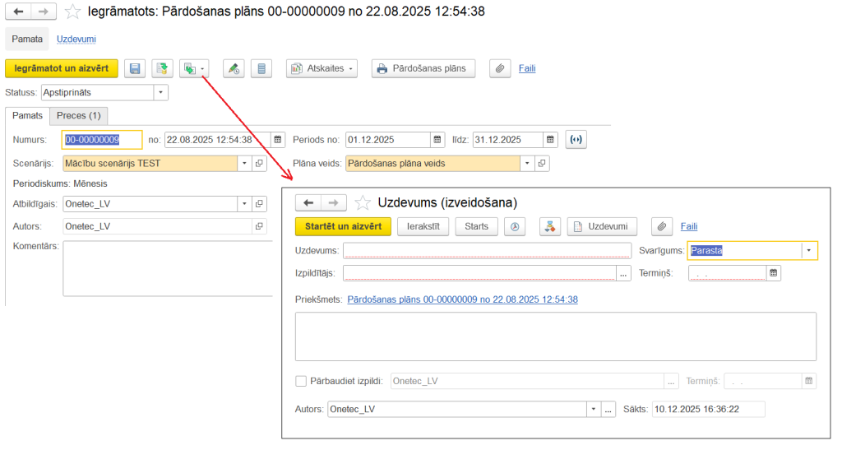
Task: Open calendar picker for Termiņš field
Action: [x=773, y=273]
